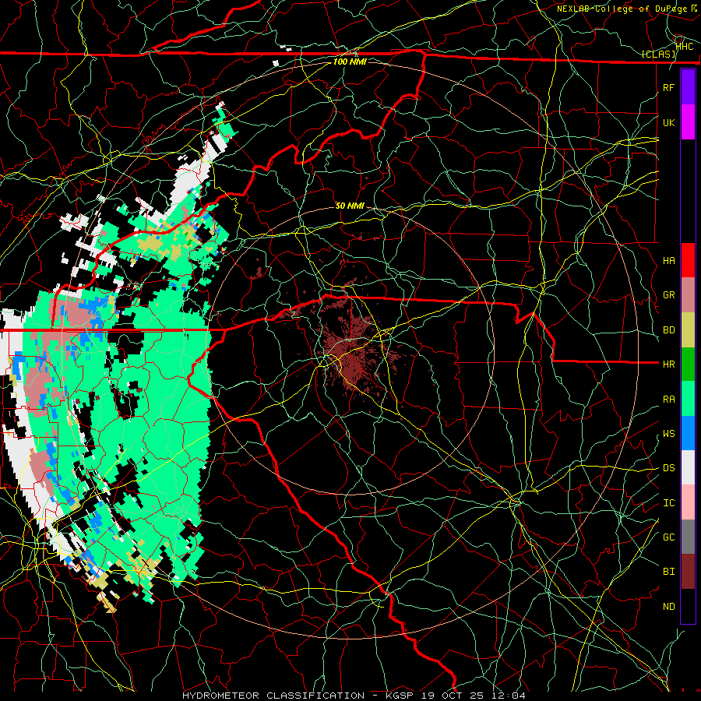Click the 'RF' legend label
This screenshot has width=701, height=701.
668,87
